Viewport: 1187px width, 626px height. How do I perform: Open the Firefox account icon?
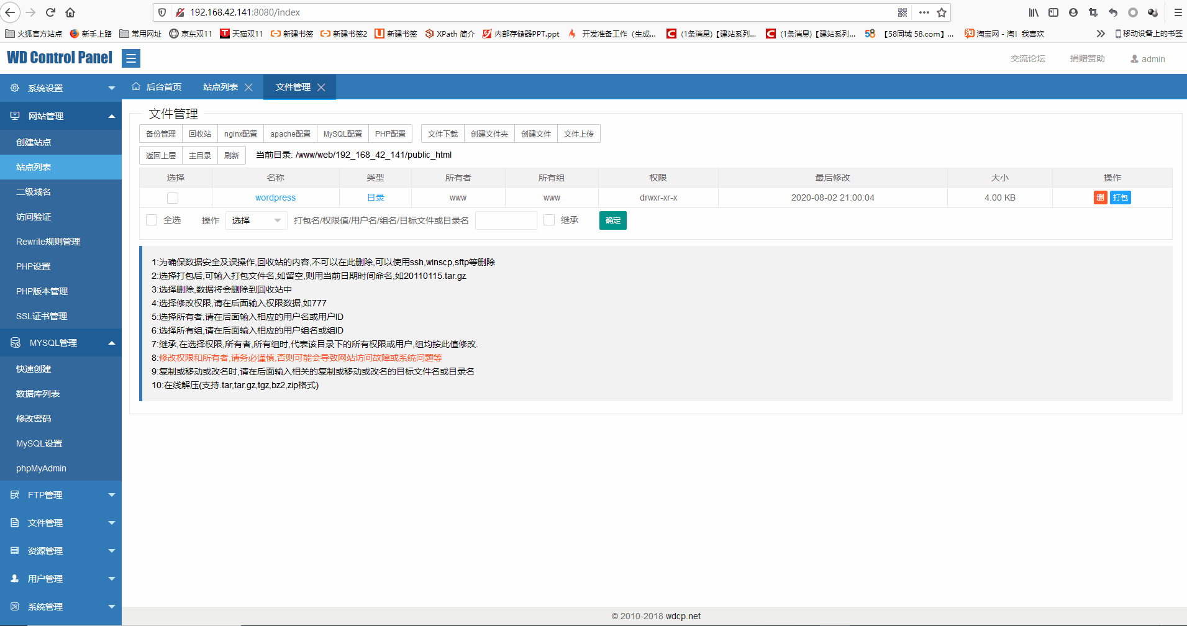tap(1073, 12)
